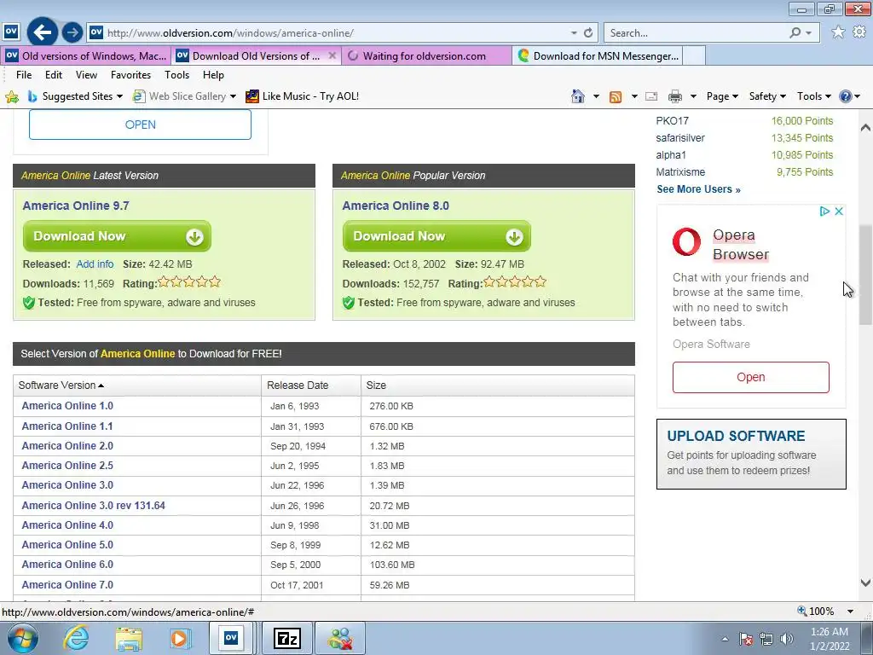Select the OV browser window taskbar button

(231, 638)
